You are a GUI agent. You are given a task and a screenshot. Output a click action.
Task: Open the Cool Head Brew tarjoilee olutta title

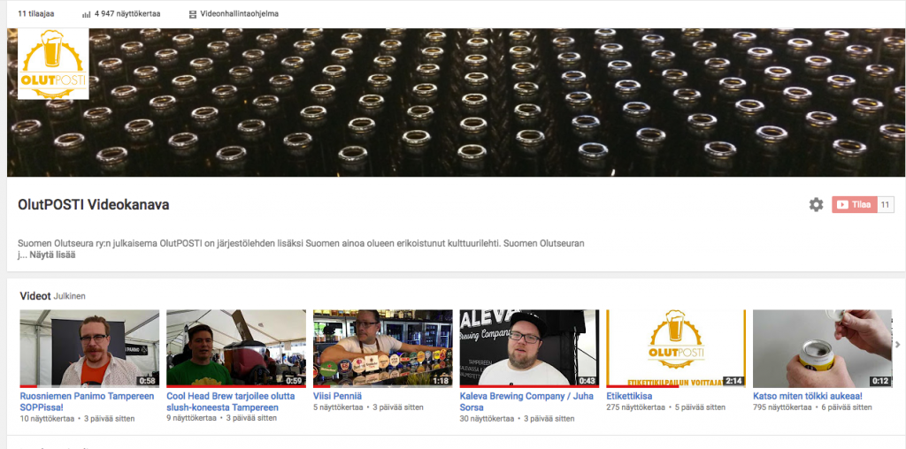231,401
